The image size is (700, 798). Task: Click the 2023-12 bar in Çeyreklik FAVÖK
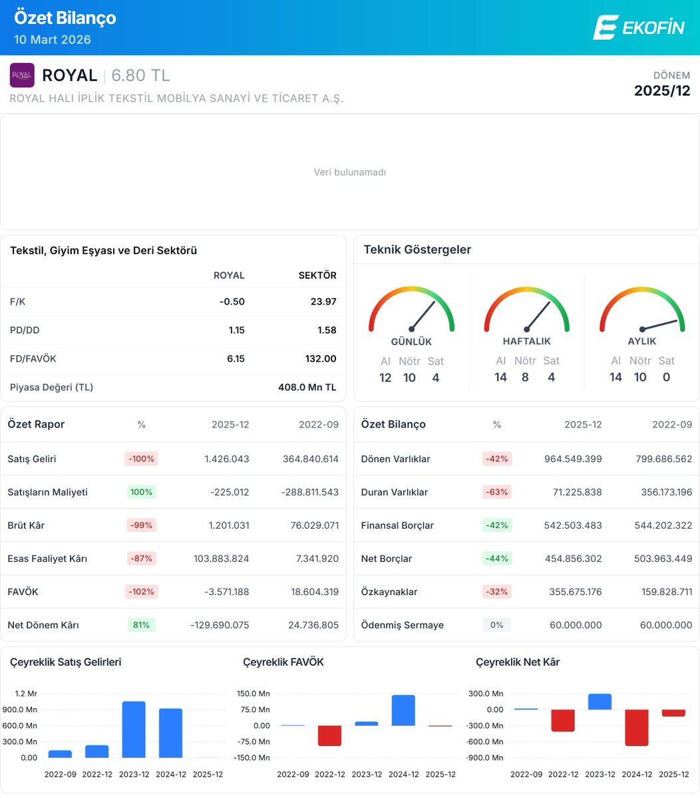tap(367, 724)
